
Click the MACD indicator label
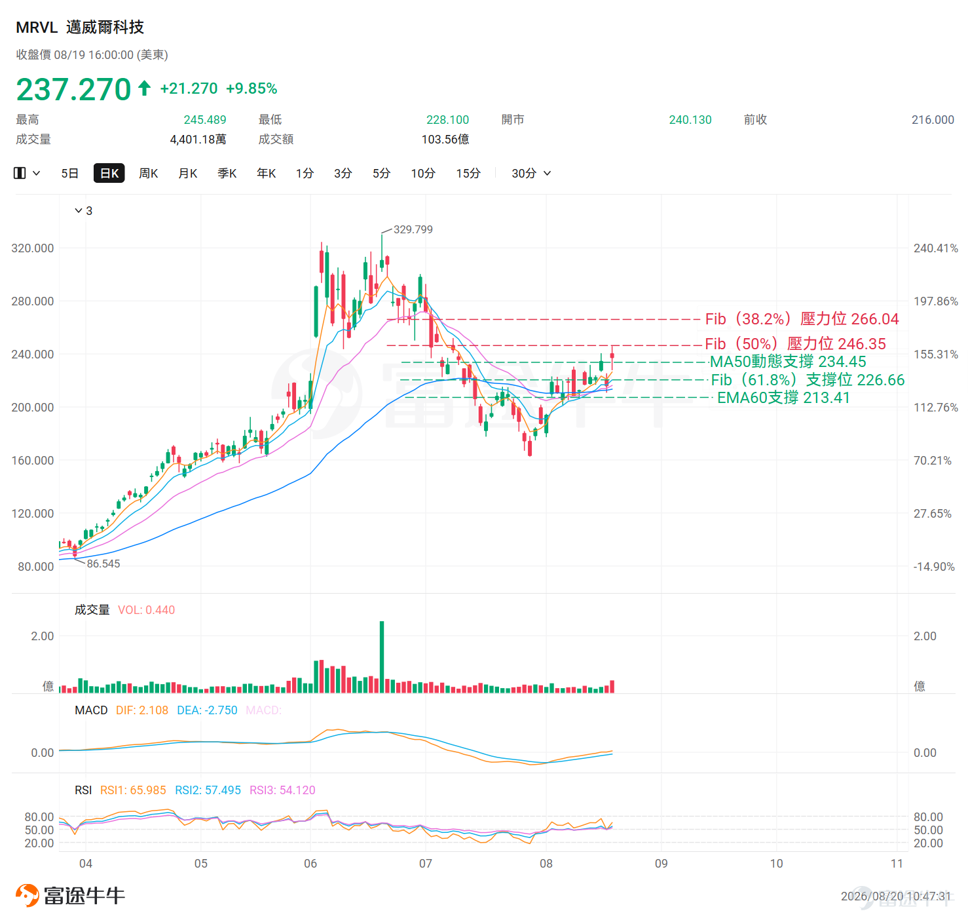point(91,710)
